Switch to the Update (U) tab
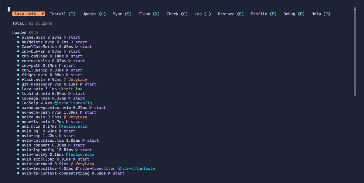Viewport: 364px width, 183px height. (x=94, y=14)
